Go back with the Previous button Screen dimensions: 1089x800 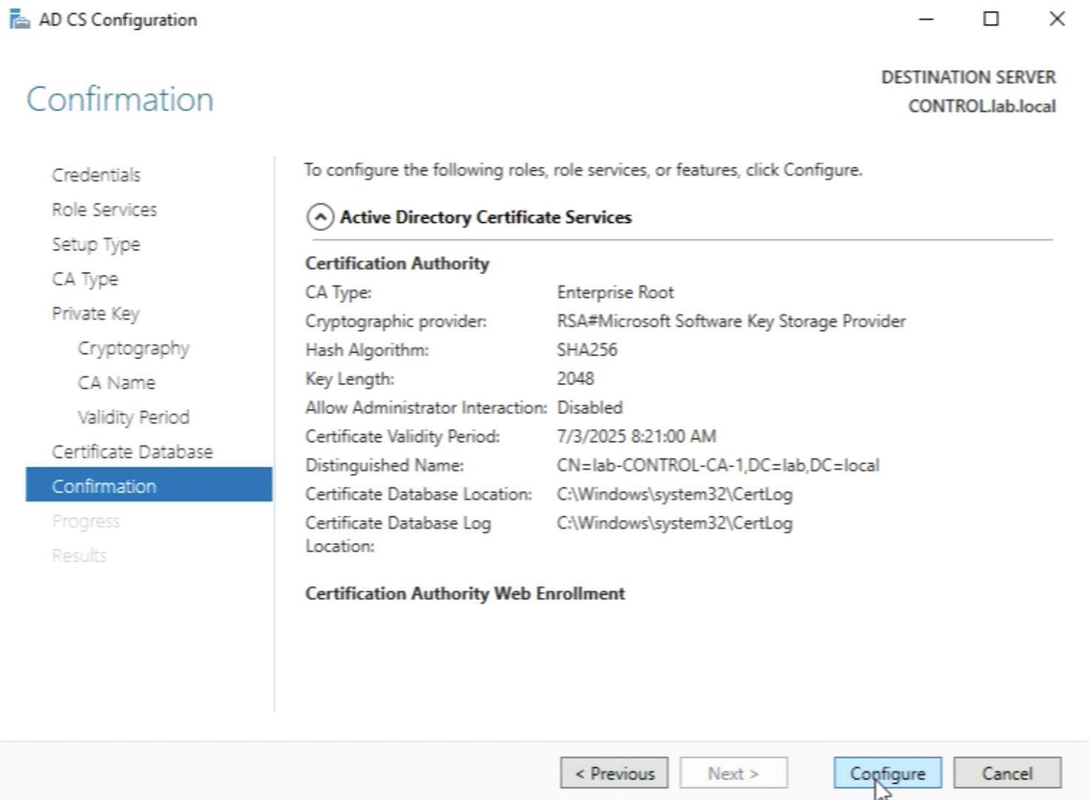(x=614, y=773)
